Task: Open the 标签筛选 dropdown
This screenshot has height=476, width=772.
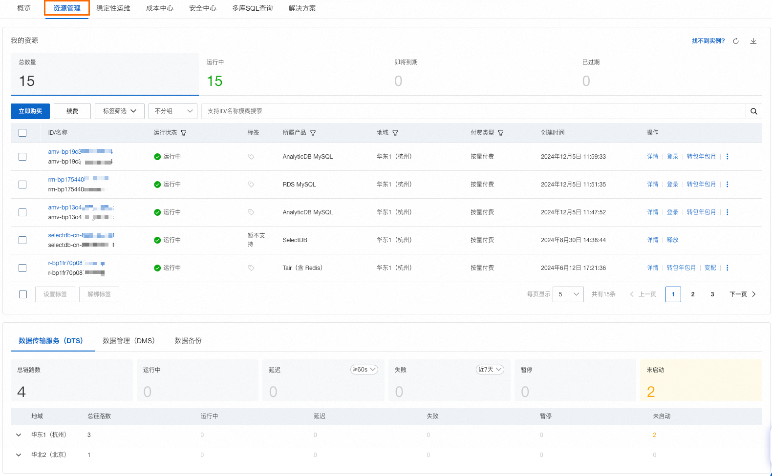Action: (120, 111)
